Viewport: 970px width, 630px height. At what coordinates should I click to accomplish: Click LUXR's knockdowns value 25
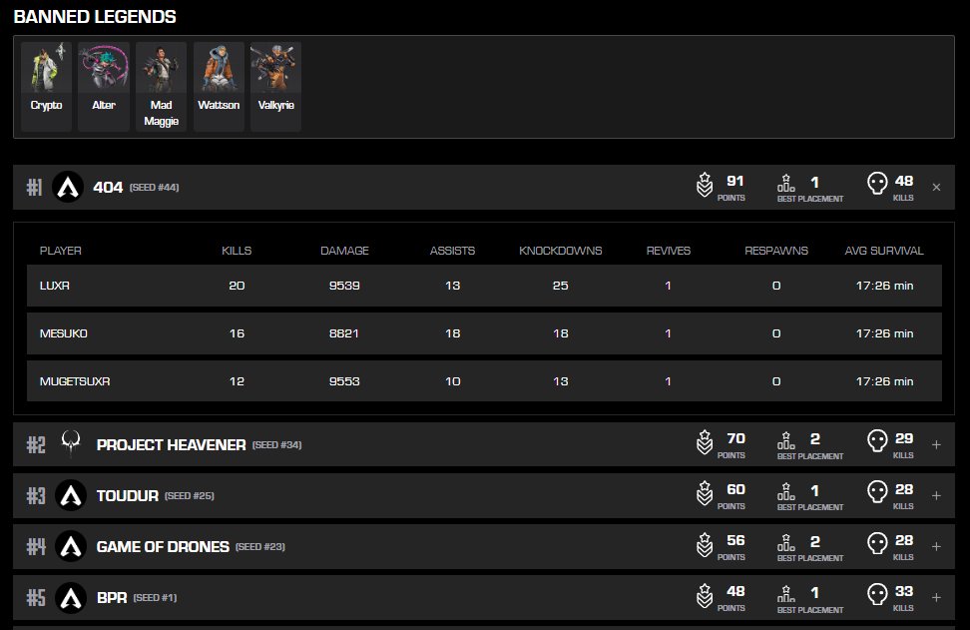(561, 286)
